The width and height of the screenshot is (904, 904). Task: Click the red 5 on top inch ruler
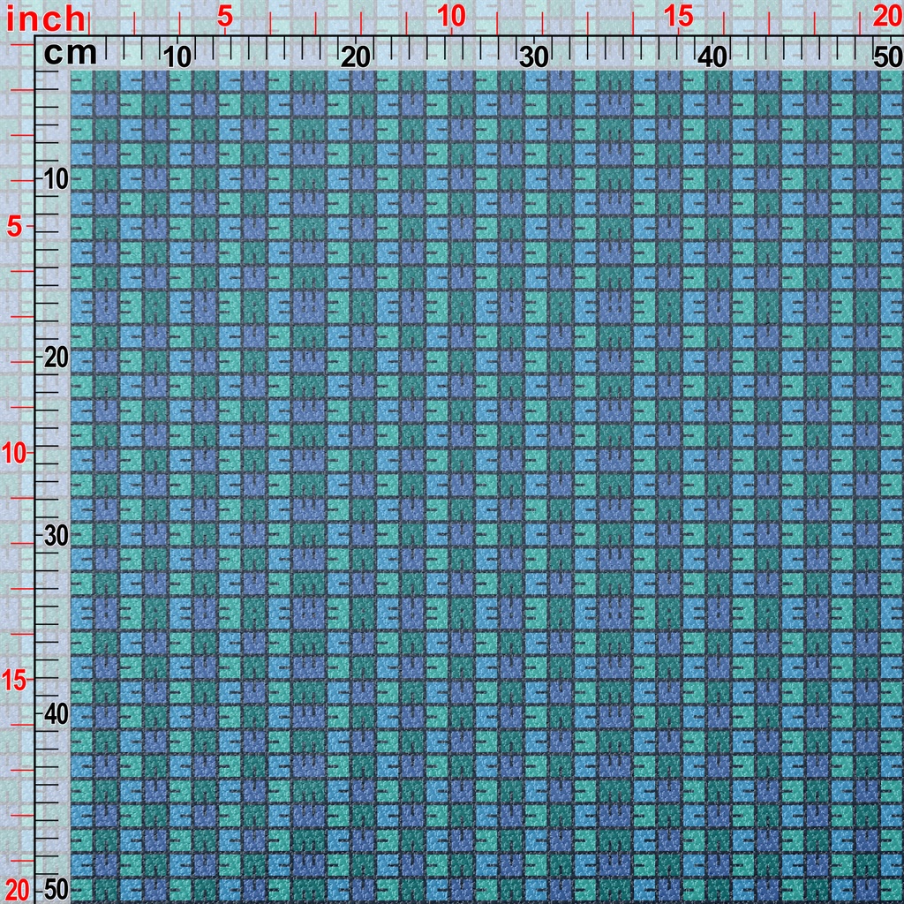pyautogui.click(x=225, y=18)
